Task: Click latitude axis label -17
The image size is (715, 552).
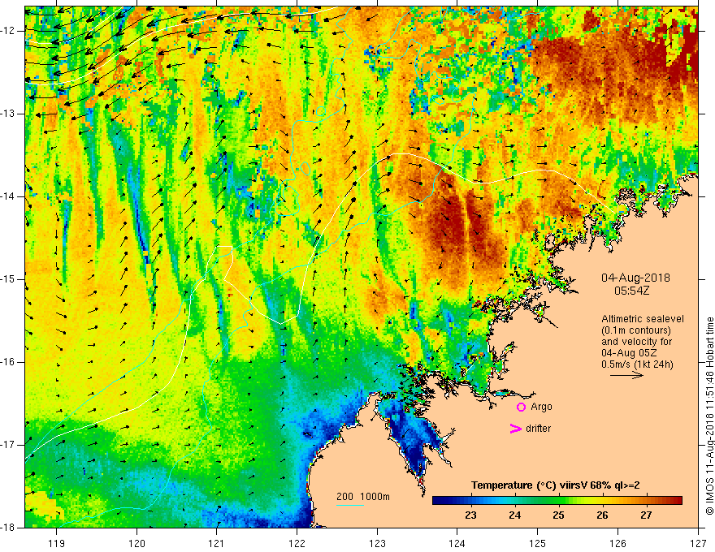Action: click(9, 445)
